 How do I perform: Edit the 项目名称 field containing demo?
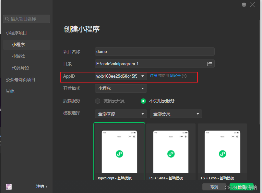tap(155, 51)
